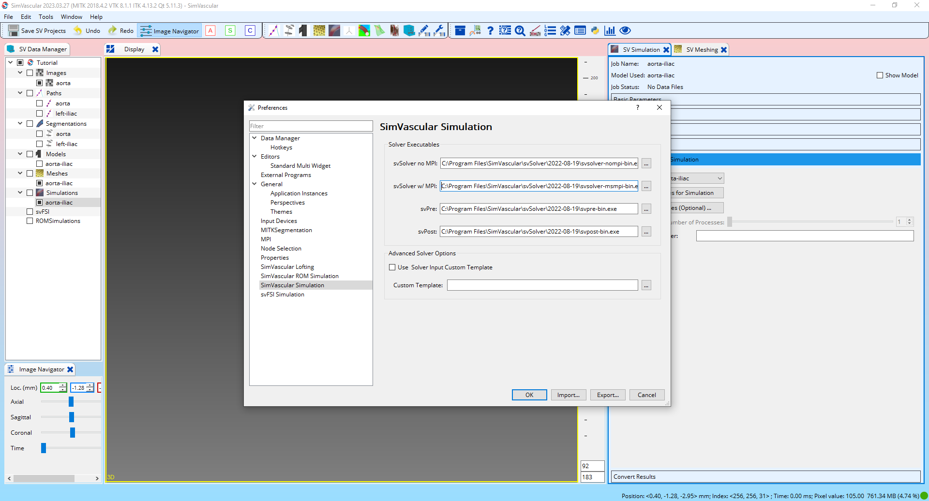Click OK in the Preferences dialog

coord(529,395)
